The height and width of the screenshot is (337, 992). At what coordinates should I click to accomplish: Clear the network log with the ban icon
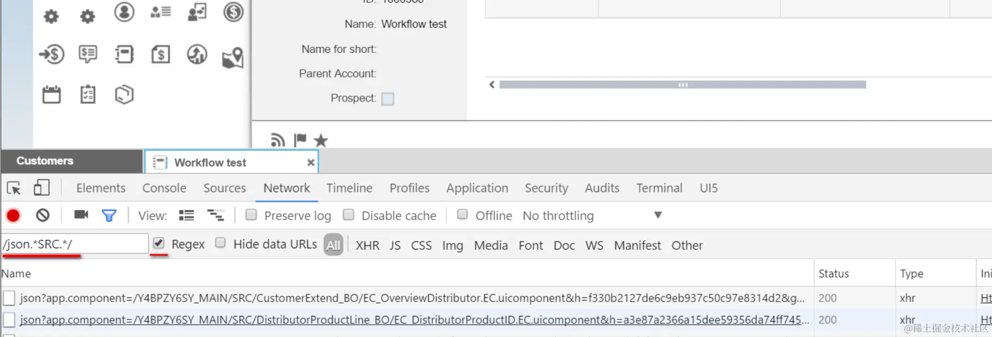pyautogui.click(x=43, y=216)
